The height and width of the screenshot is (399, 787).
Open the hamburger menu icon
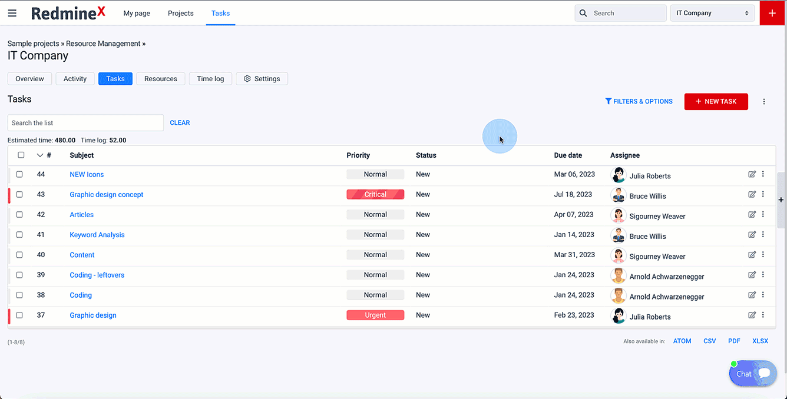click(x=12, y=13)
